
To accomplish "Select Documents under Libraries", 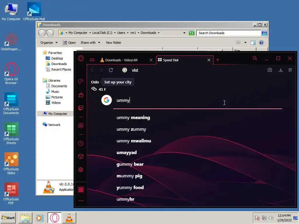I will 59,86.
